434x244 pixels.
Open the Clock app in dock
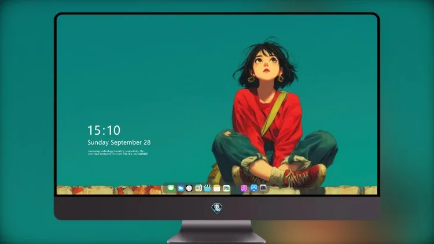189,188
